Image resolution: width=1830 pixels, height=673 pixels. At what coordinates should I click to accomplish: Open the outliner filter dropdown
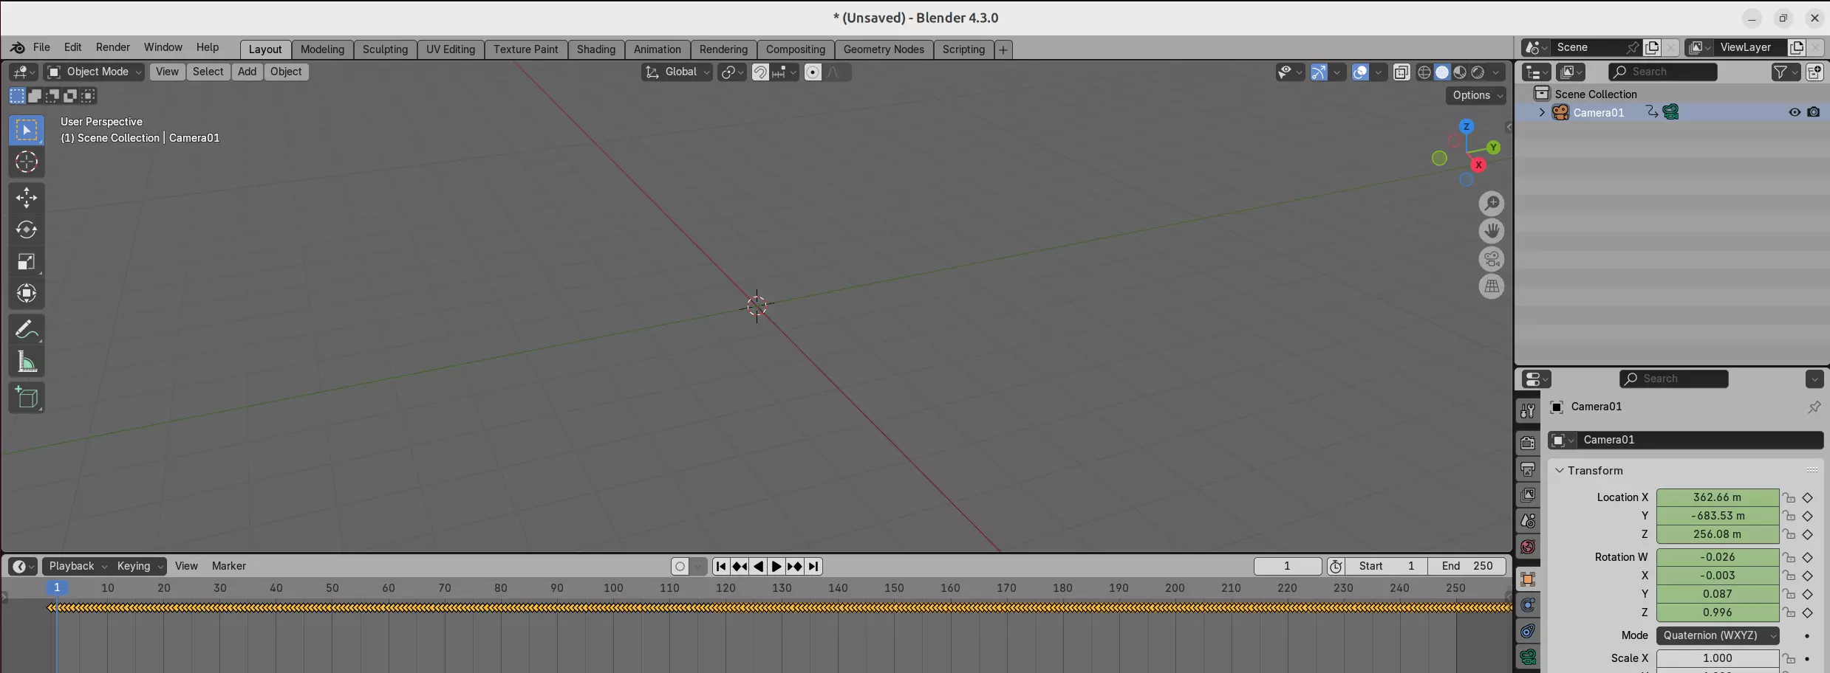tap(1786, 72)
